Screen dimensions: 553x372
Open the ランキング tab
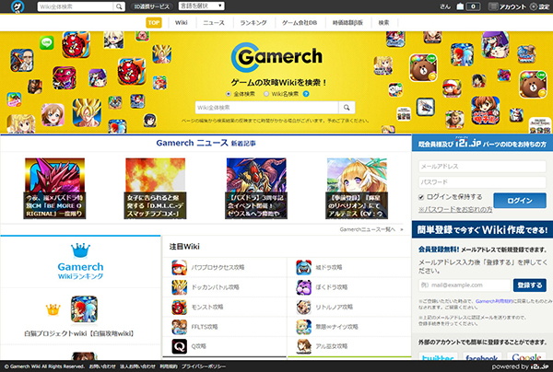[x=253, y=22]
